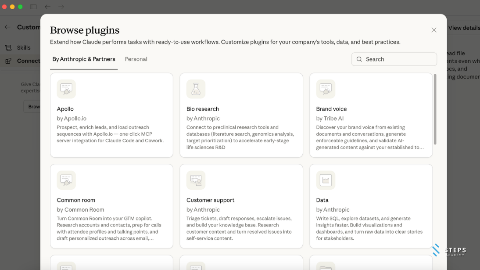
Task: Switch to the Personal tab
Action: tap(136, 59)
